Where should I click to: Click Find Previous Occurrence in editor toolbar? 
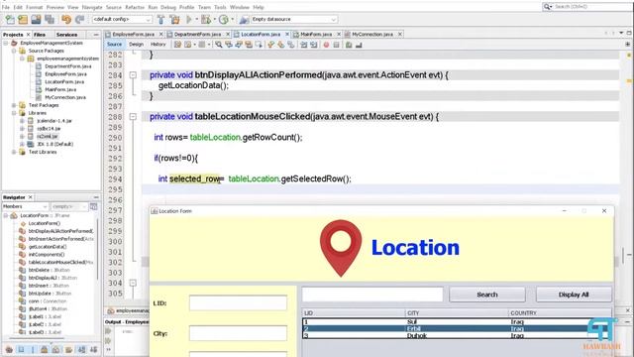tap(229, 45)
